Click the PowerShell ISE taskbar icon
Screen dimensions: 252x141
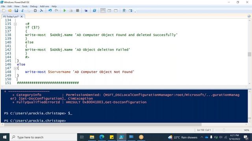[x=121, y=137]
